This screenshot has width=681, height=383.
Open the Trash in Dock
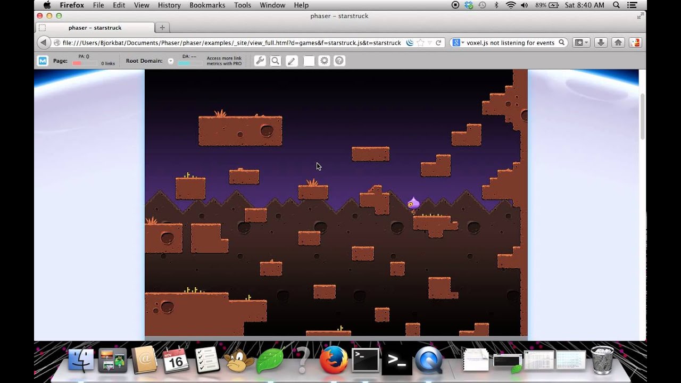click(x=602, y=360)
